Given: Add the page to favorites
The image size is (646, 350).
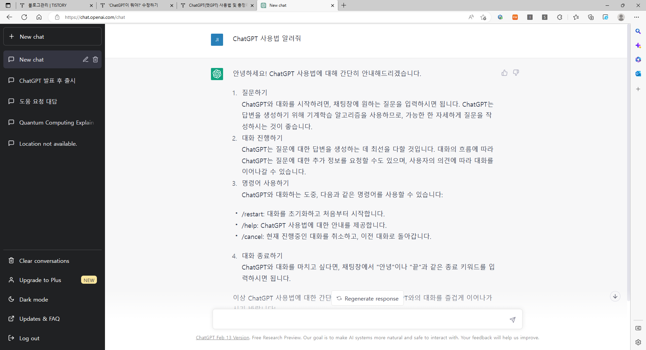Looking at the screenshot, I should tap(483, 17).
